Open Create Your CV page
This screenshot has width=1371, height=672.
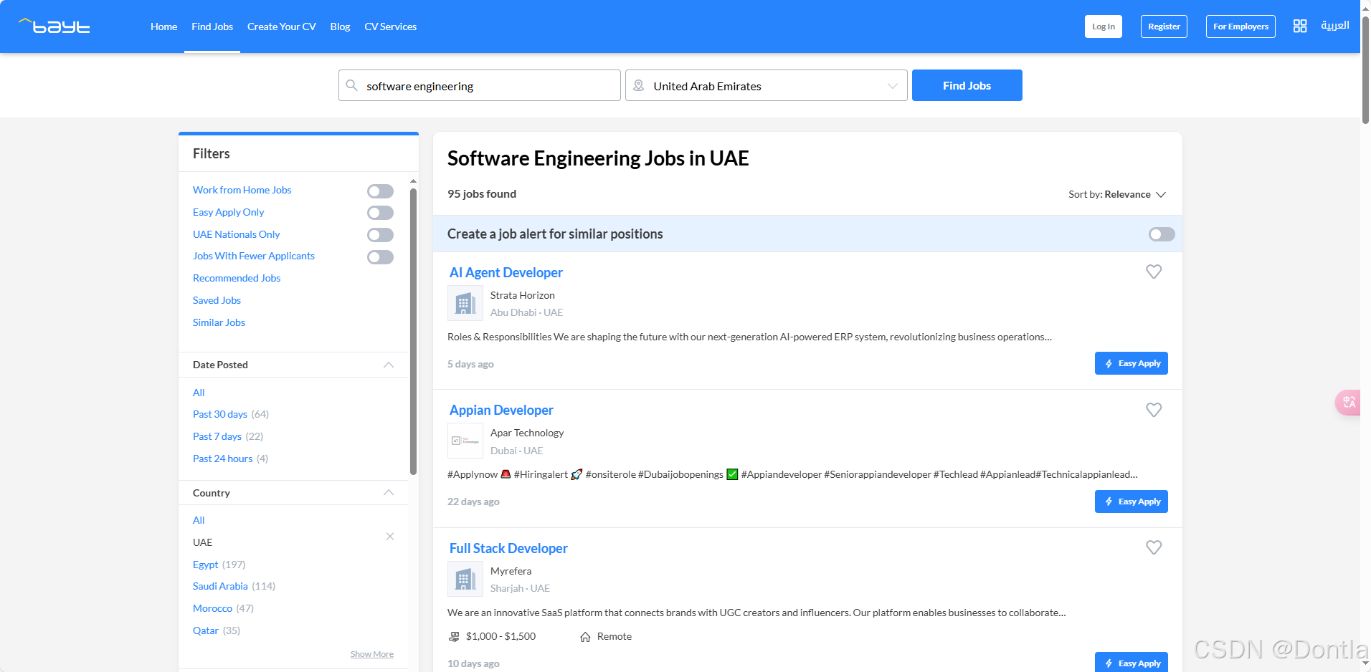pyautogui.click(x=282, y=27)
